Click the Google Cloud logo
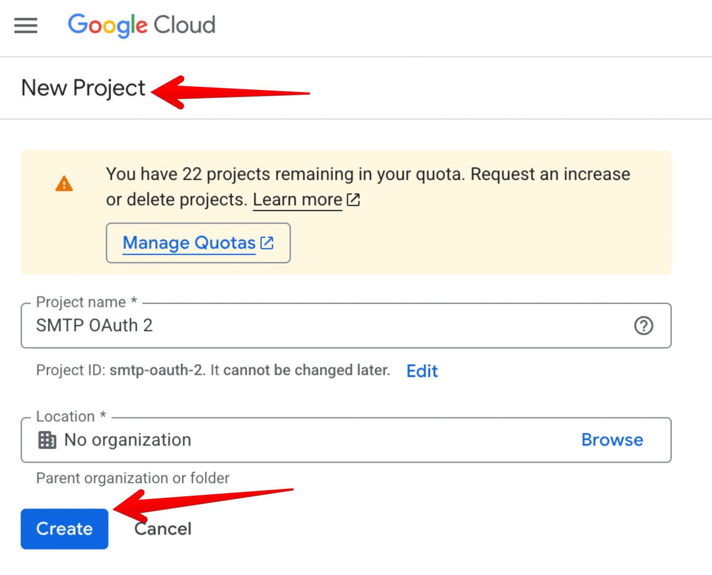The image size is (712, 575). point(141,25)
